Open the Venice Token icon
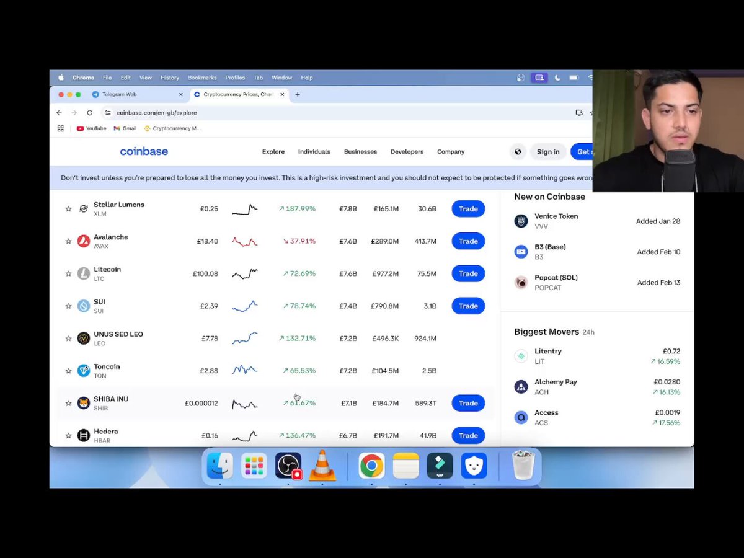 [x=521, y=221]
